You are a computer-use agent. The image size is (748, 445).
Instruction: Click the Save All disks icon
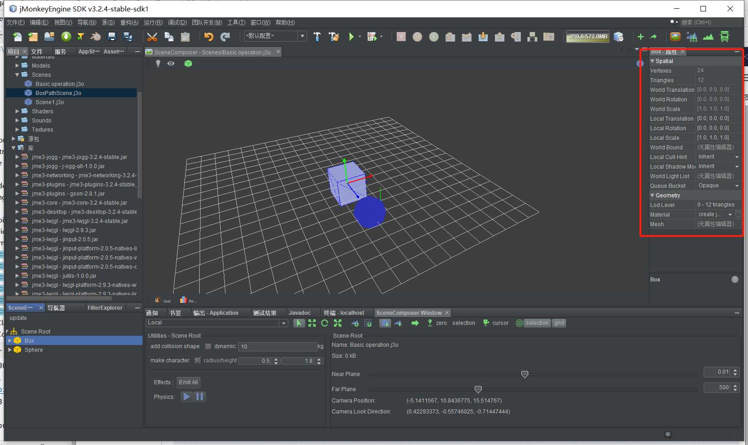pos(128,37)
